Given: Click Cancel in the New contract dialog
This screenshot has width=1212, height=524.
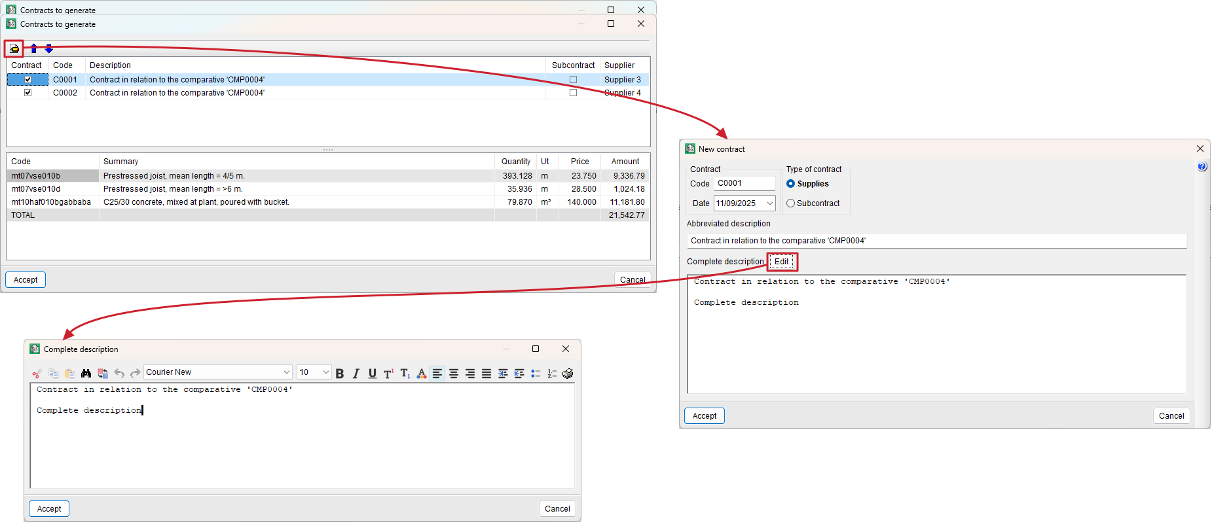Looking at the screenshot, I should click(1171, 415).
